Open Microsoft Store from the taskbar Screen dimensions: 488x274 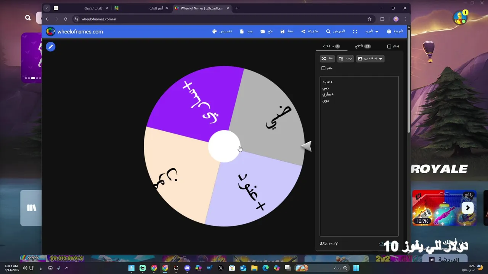[x=232, y=268]
